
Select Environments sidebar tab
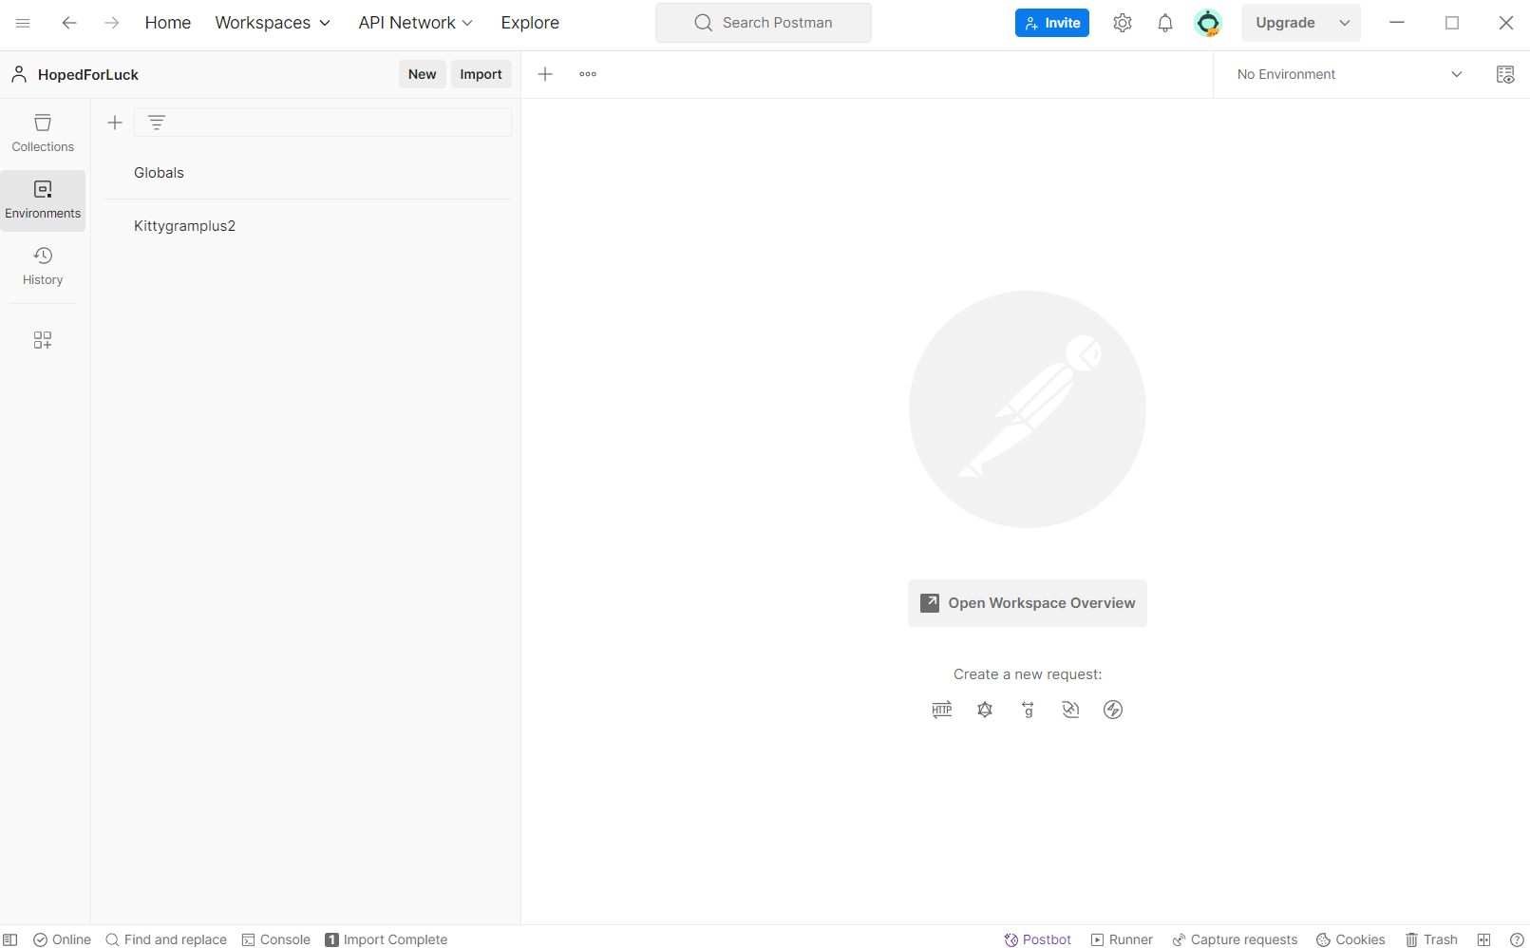(43, 200)
